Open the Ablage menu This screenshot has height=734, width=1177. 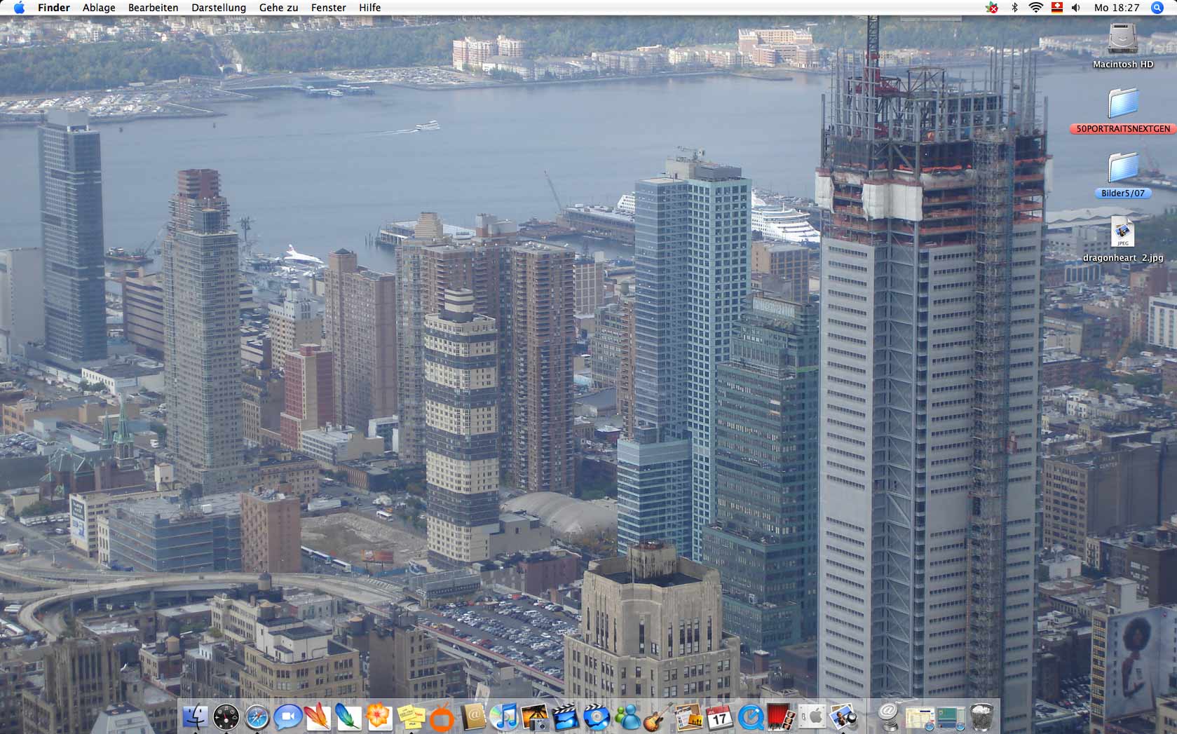tap(99, 8)
